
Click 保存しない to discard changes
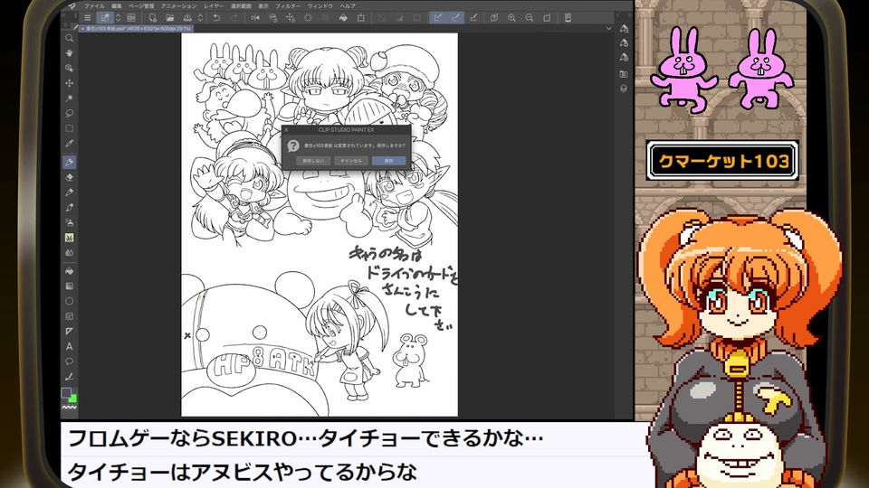coord(313,161)
